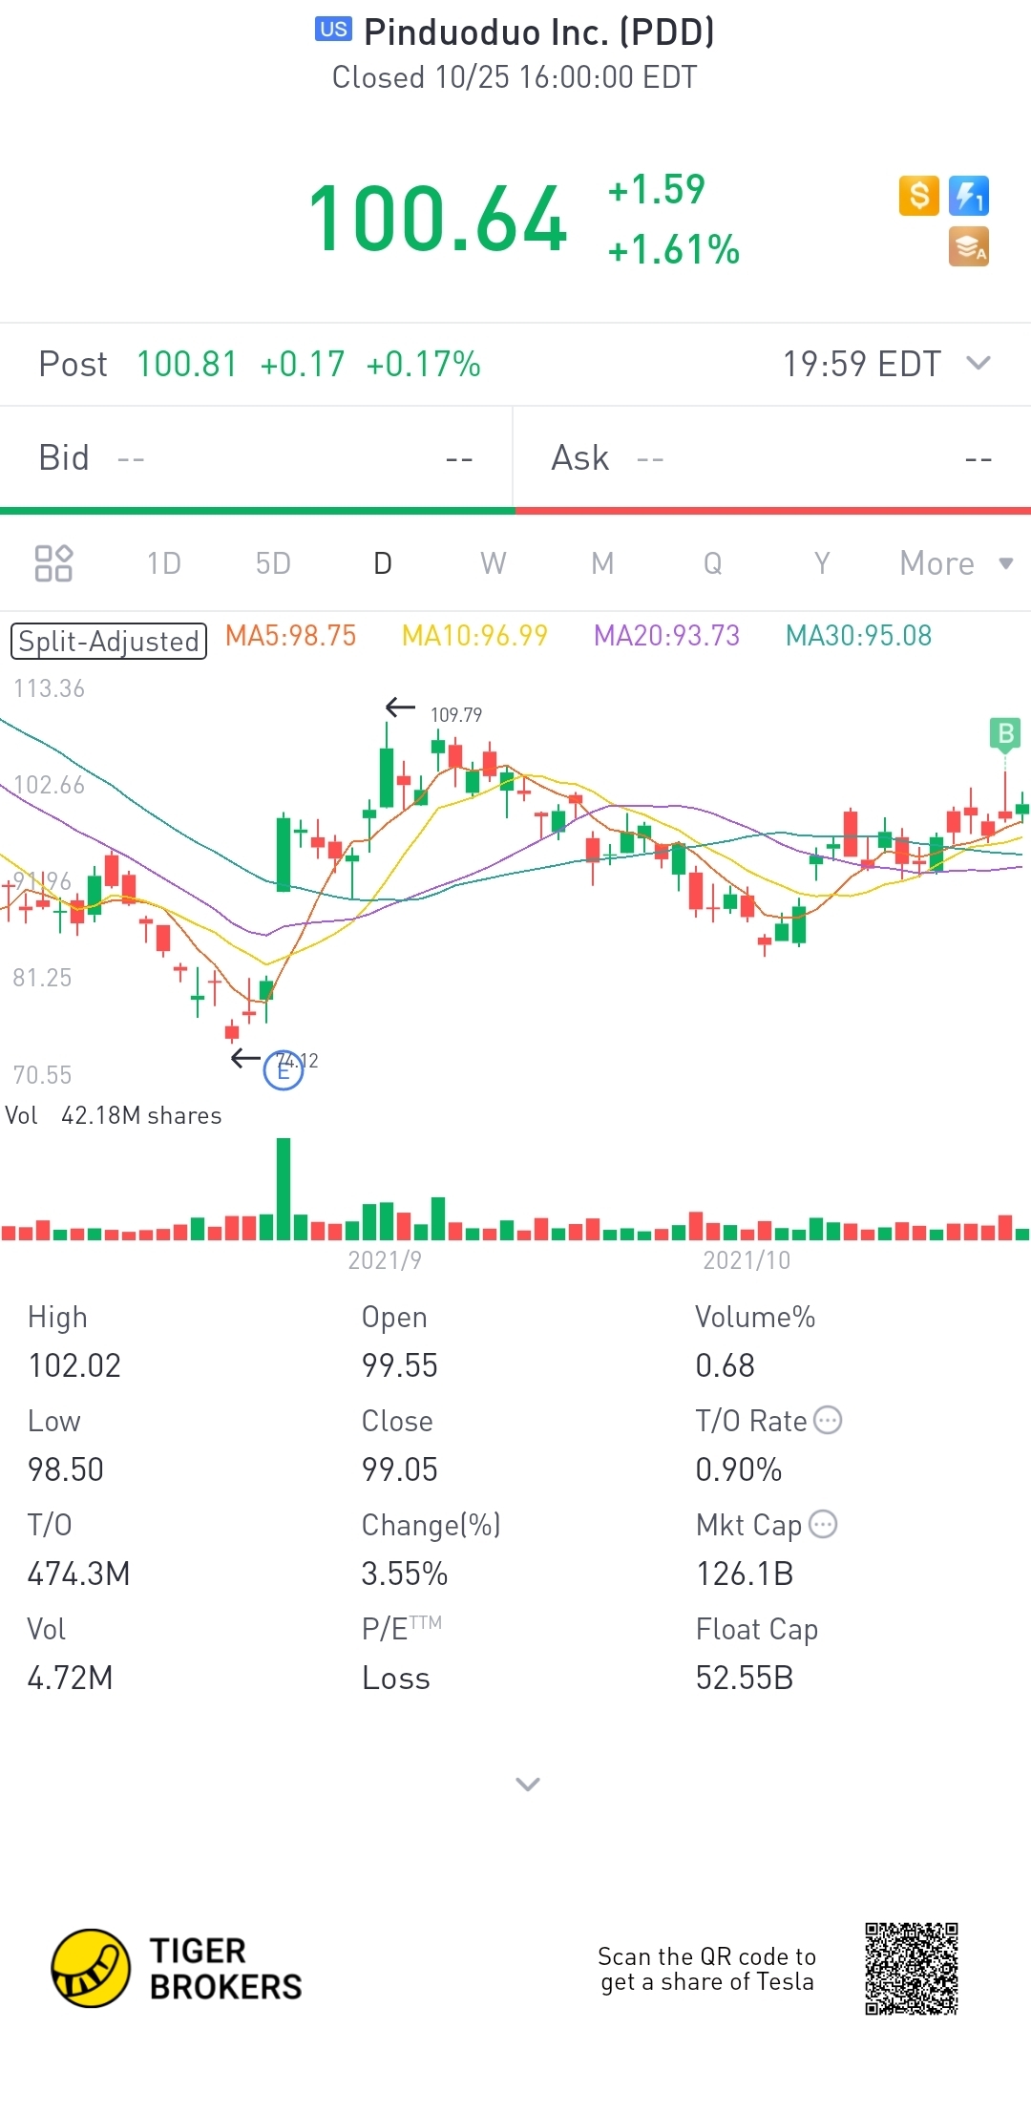The image size is (1031, 2113).
Task: Tap the Low value 98.50
Action: click(x=66, y=1469)
